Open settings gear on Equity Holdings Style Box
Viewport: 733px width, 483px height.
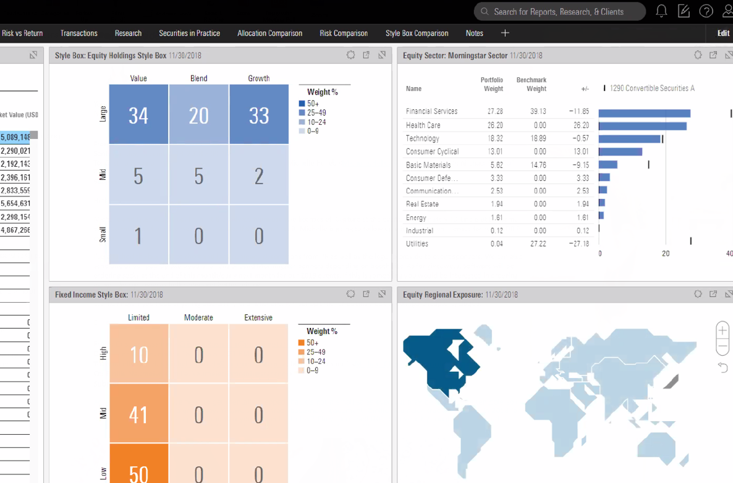350,55
